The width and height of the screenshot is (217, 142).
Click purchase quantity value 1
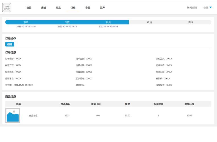(158, 116)
